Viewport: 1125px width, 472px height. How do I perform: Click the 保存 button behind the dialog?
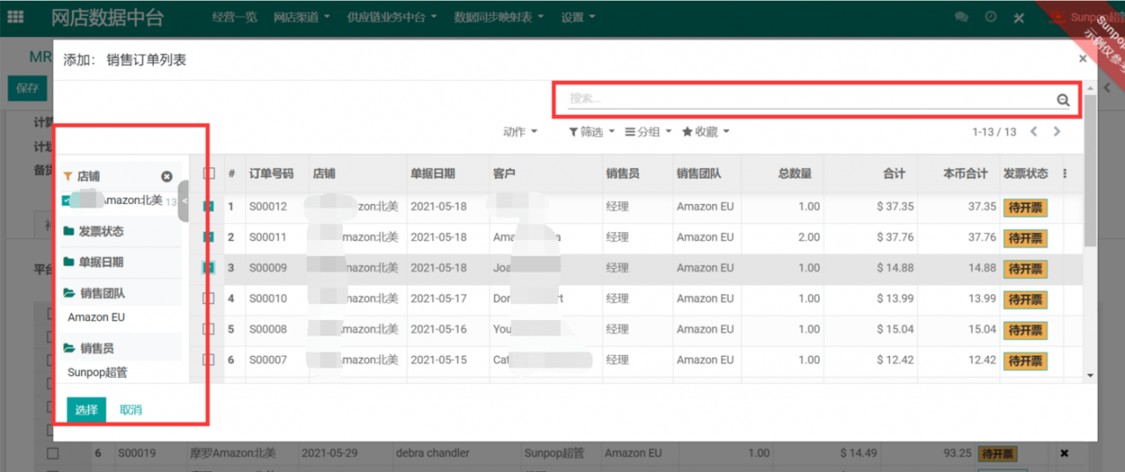(x=27, y=88)
